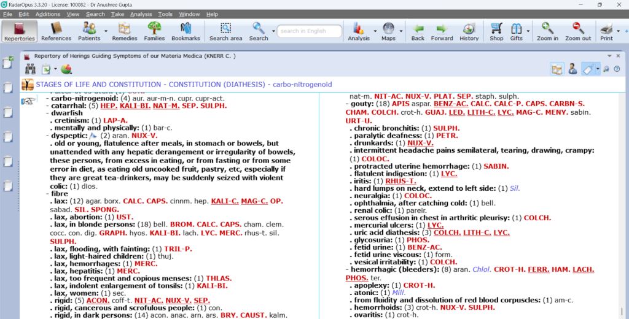Screen dimensions: 629x319
Task: Open remedy LAP-A. under cretinism
Action: click(115, 121)
